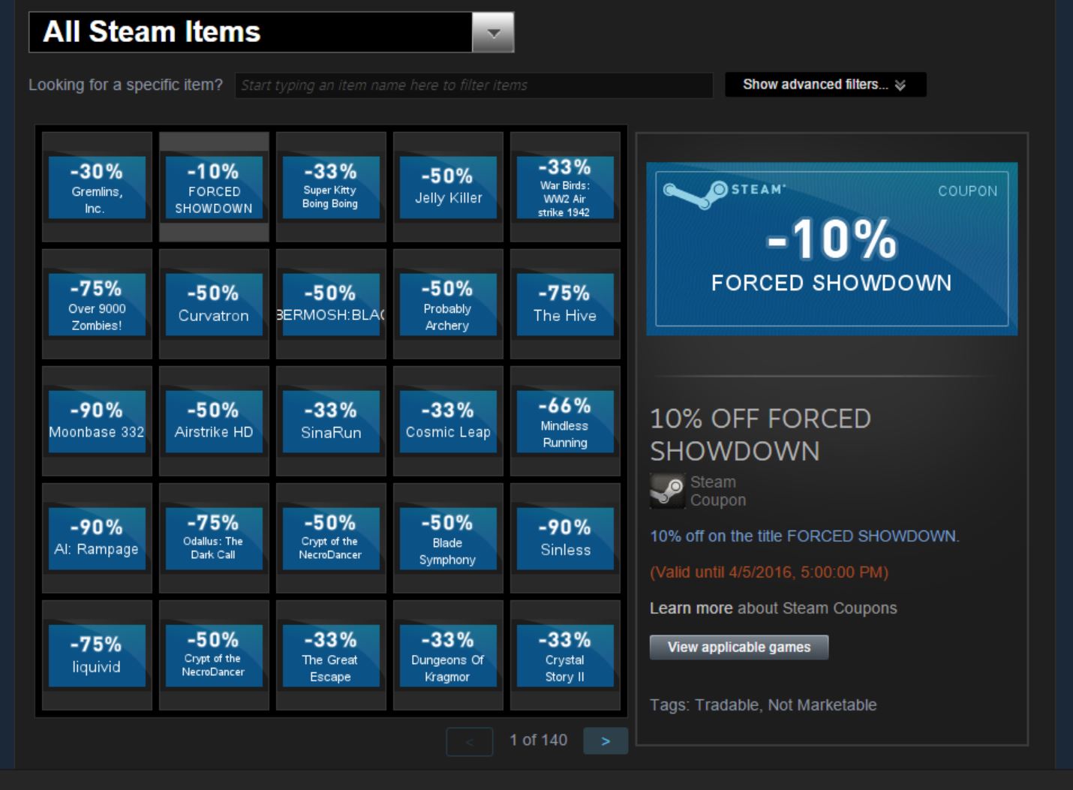
Task: Pick the liquivid -75% coupon
Action: pos(97,656)
